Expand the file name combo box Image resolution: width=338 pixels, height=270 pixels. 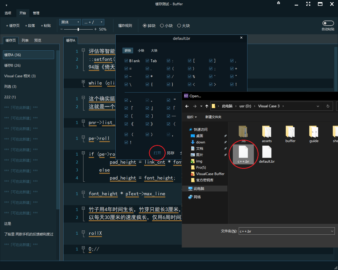coord(332,231)
